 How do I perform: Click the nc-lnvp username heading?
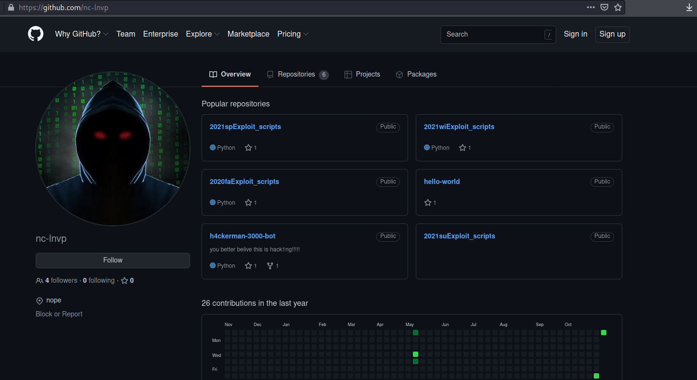point(51,238)
